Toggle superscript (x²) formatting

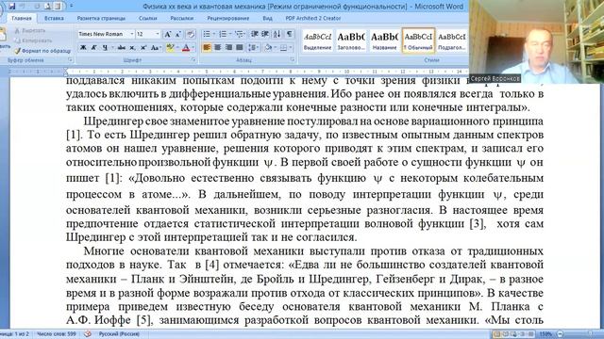pos(143,48)
